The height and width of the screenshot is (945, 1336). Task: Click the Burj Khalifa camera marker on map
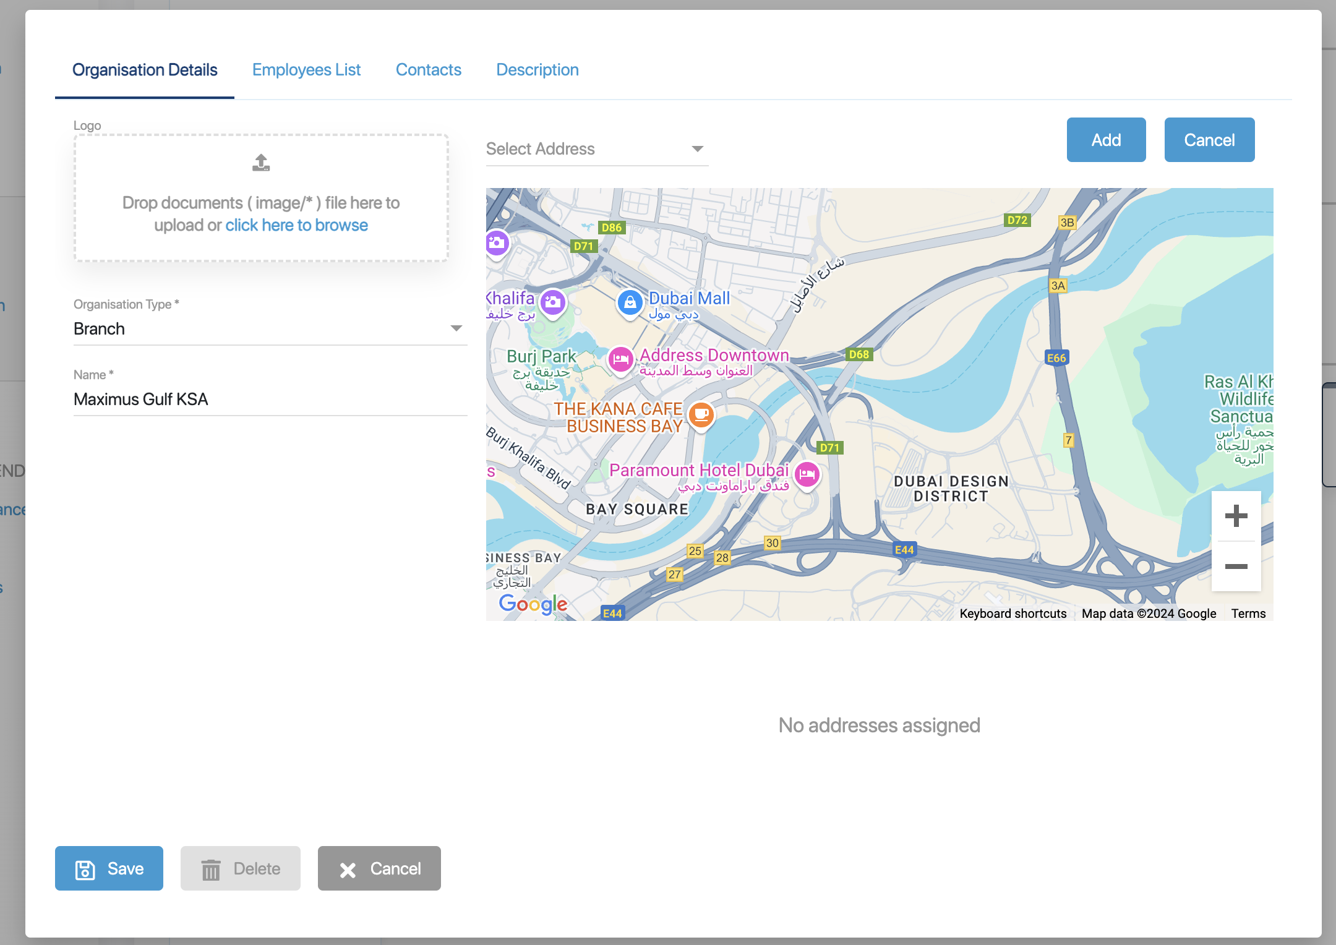coord(553,303)
